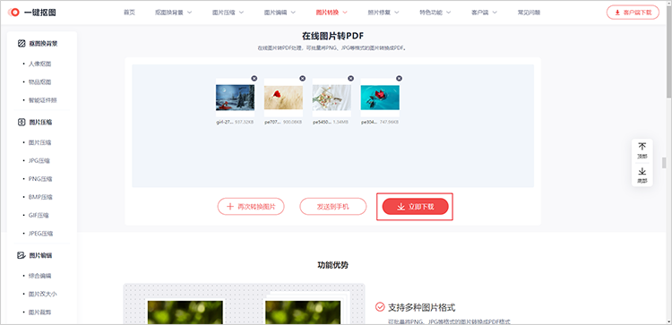This screenshot has height=325, width=672.
Task: Select the teal water red rose thumbnail
Action: 380,98
